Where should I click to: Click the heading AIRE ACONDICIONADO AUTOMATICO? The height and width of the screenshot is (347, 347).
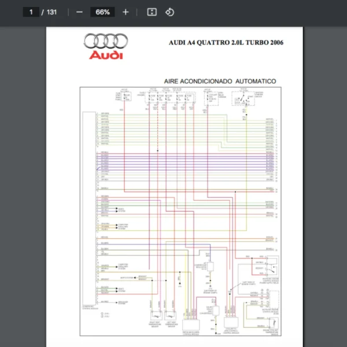220,81
